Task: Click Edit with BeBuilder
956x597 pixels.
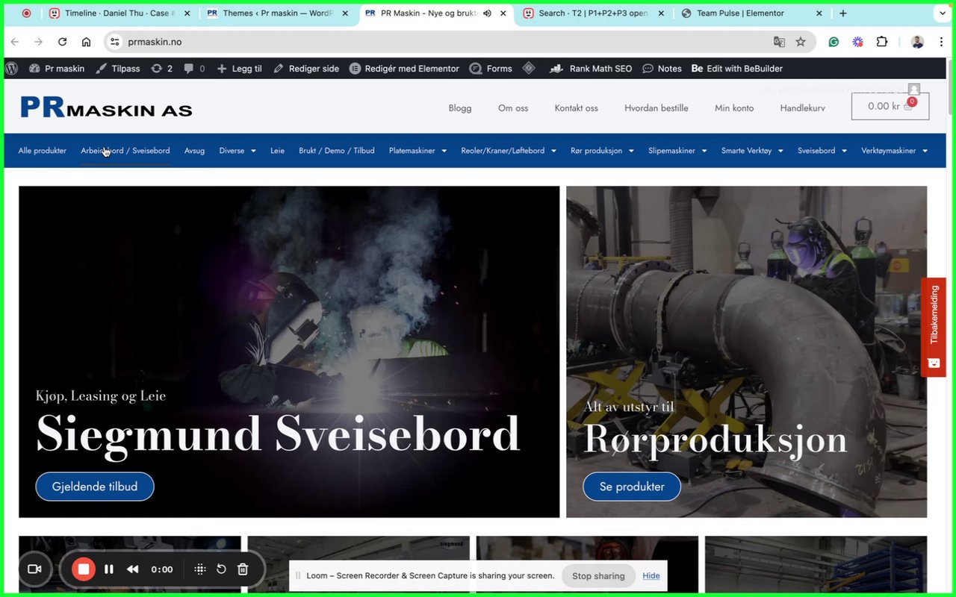Action: (x=737, y=68)
